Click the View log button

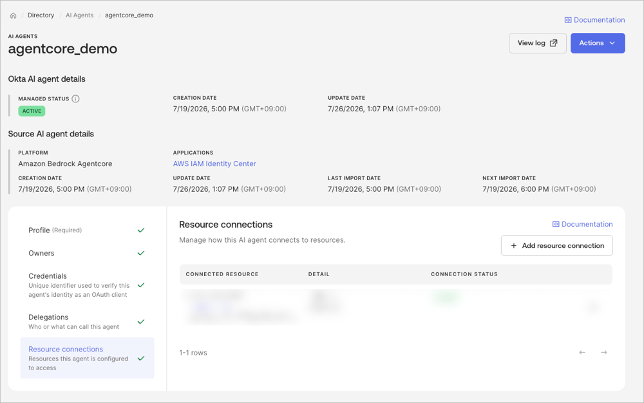(538, 43)
